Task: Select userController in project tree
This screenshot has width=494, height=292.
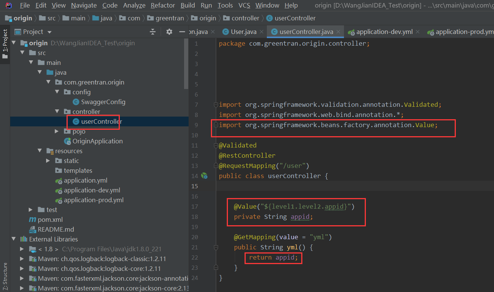Action: (x=101, y=121)
